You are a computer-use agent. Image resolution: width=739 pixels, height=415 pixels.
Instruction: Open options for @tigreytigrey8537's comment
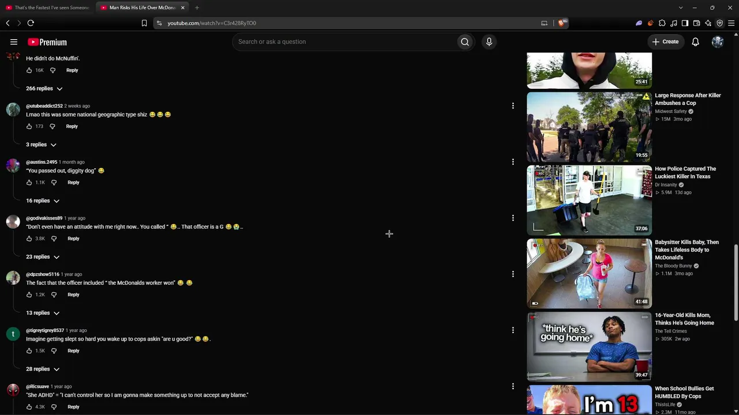(x=513, y=330)
